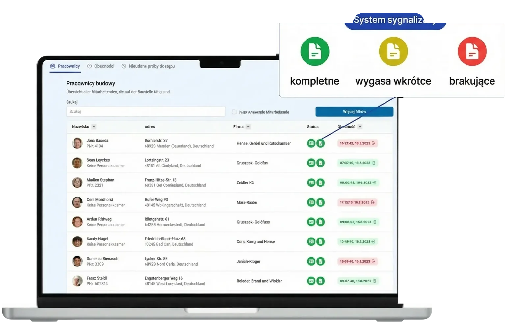Switch to the Obecności tab

coord(101,66)
